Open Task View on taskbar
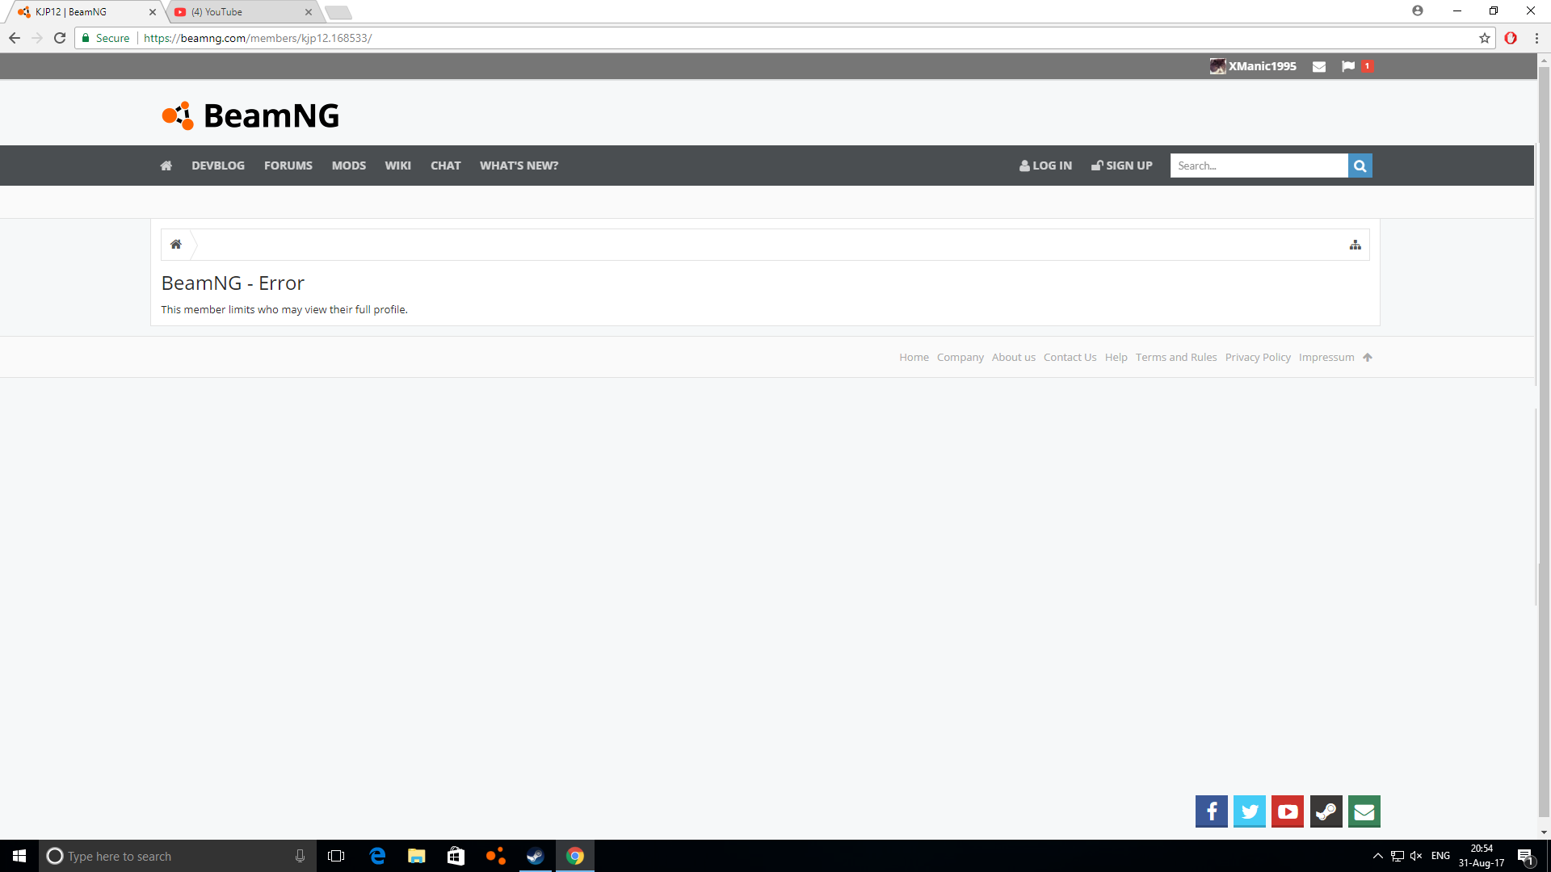Image resolution: width=1551 pixels, height=872 pixels. pos(336,856)
